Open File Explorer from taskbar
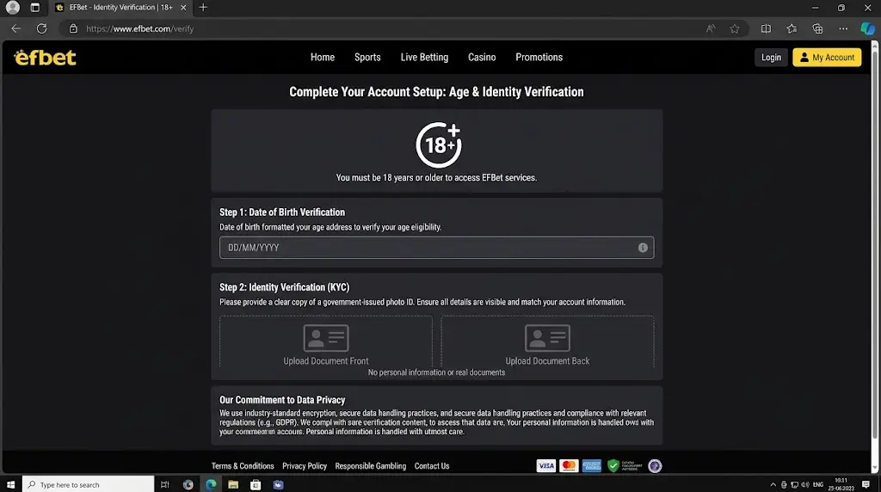 233,484
